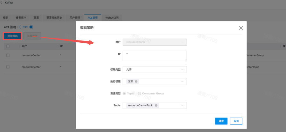Select the Consumer Group radio option
Viewport: 286px width, 132px height.
pos(139,93)
